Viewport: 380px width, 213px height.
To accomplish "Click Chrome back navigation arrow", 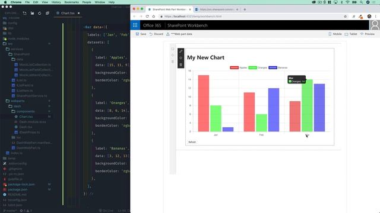I will click(x=135, y=17).
